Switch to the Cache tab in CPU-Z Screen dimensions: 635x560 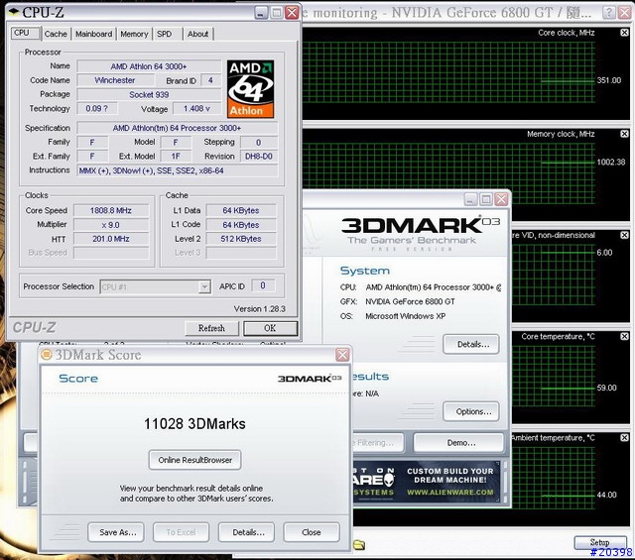[x=56, y=34]
